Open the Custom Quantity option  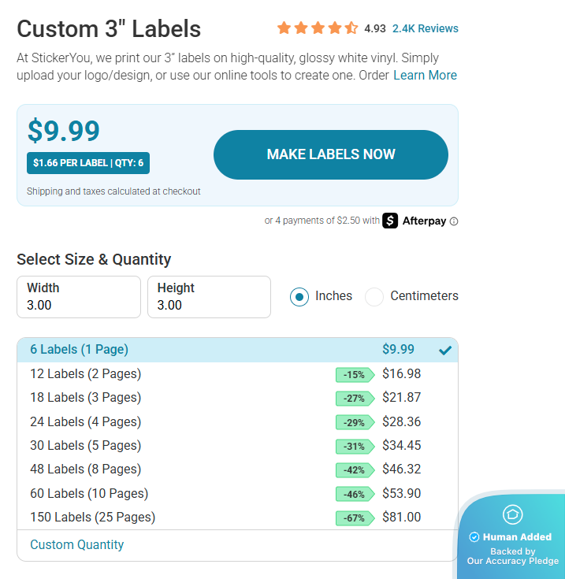[x=77, y=544]
